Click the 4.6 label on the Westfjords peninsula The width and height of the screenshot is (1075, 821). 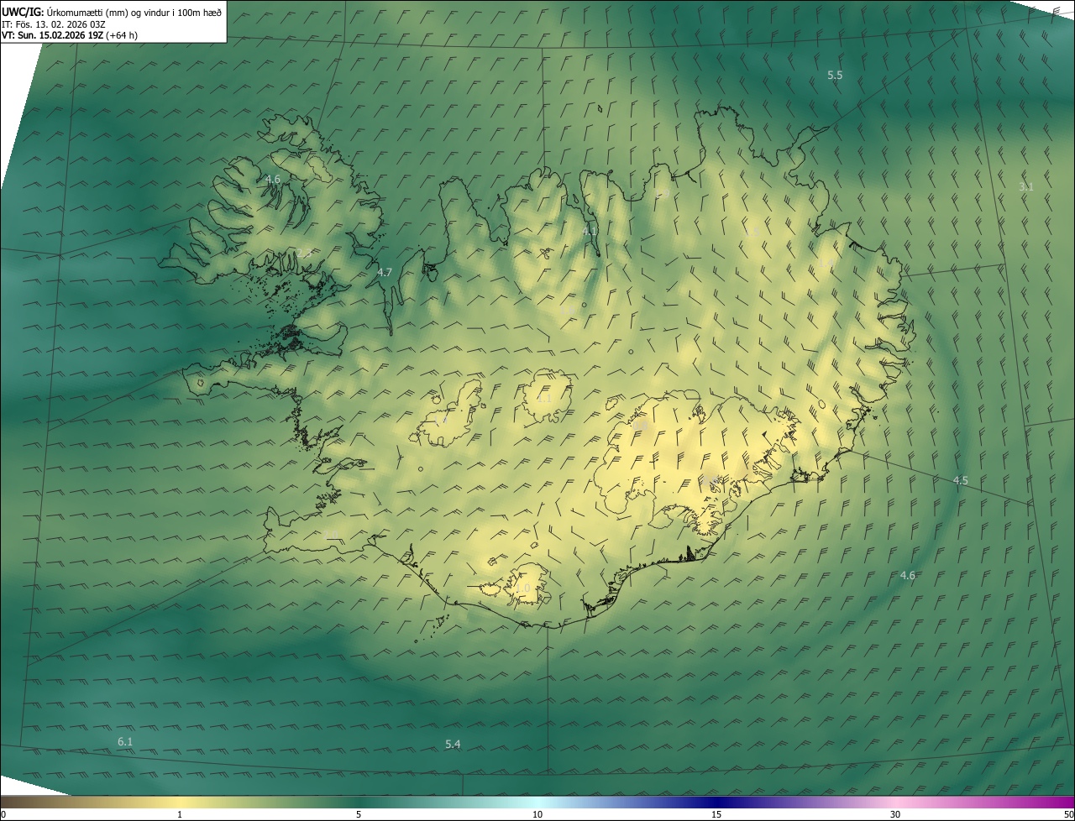[x=273, y=180]
